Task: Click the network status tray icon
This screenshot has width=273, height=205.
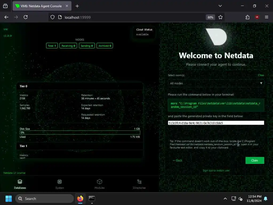Action: pyautogui.click(x=234, y=199)
